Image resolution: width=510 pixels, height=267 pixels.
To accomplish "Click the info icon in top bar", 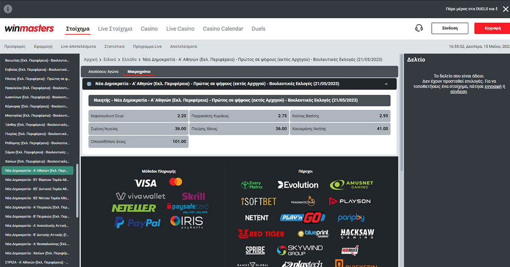I will 8,9.
